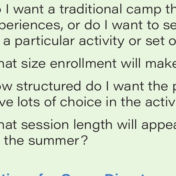This screenshot has height=176, width=176.
Task: Click the word "set" in third line
Action: tap(155, 42)
